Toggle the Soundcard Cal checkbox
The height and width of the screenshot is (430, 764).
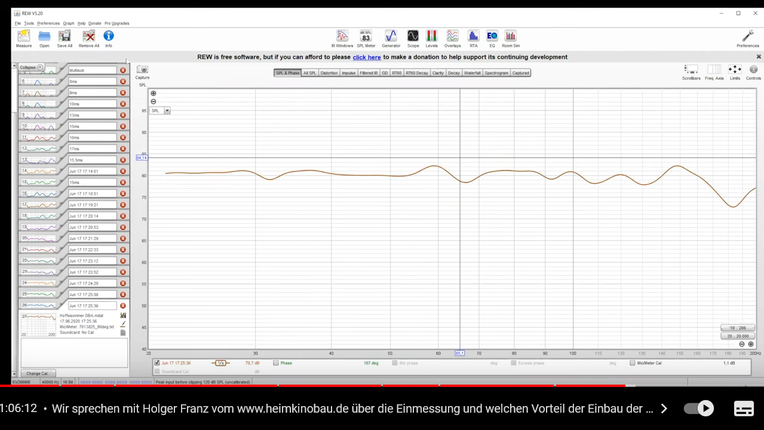click(x=157, y=371)
